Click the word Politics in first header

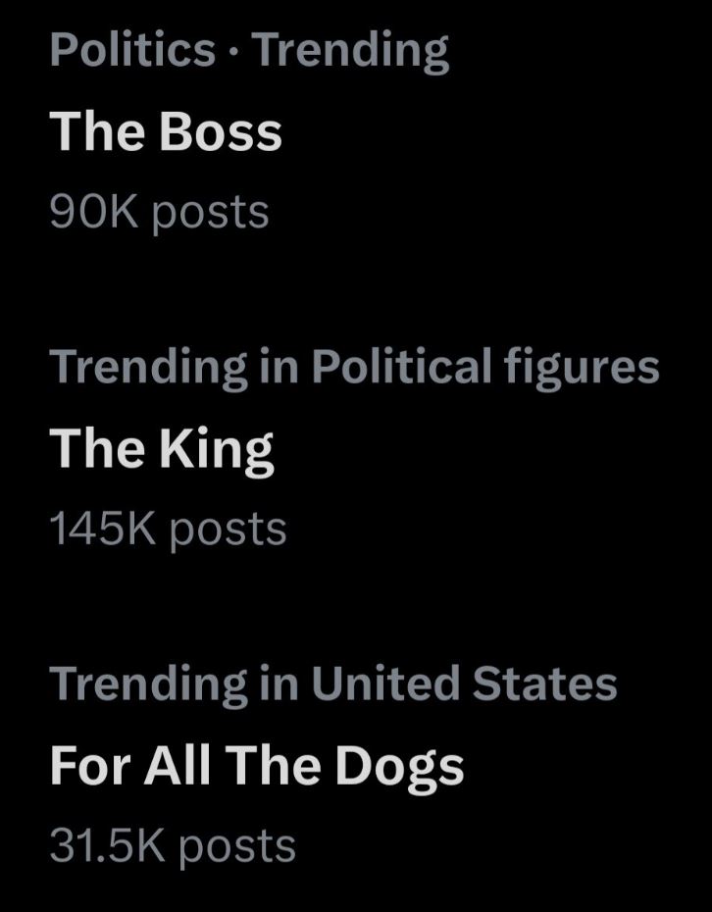[x=132, y=49]
